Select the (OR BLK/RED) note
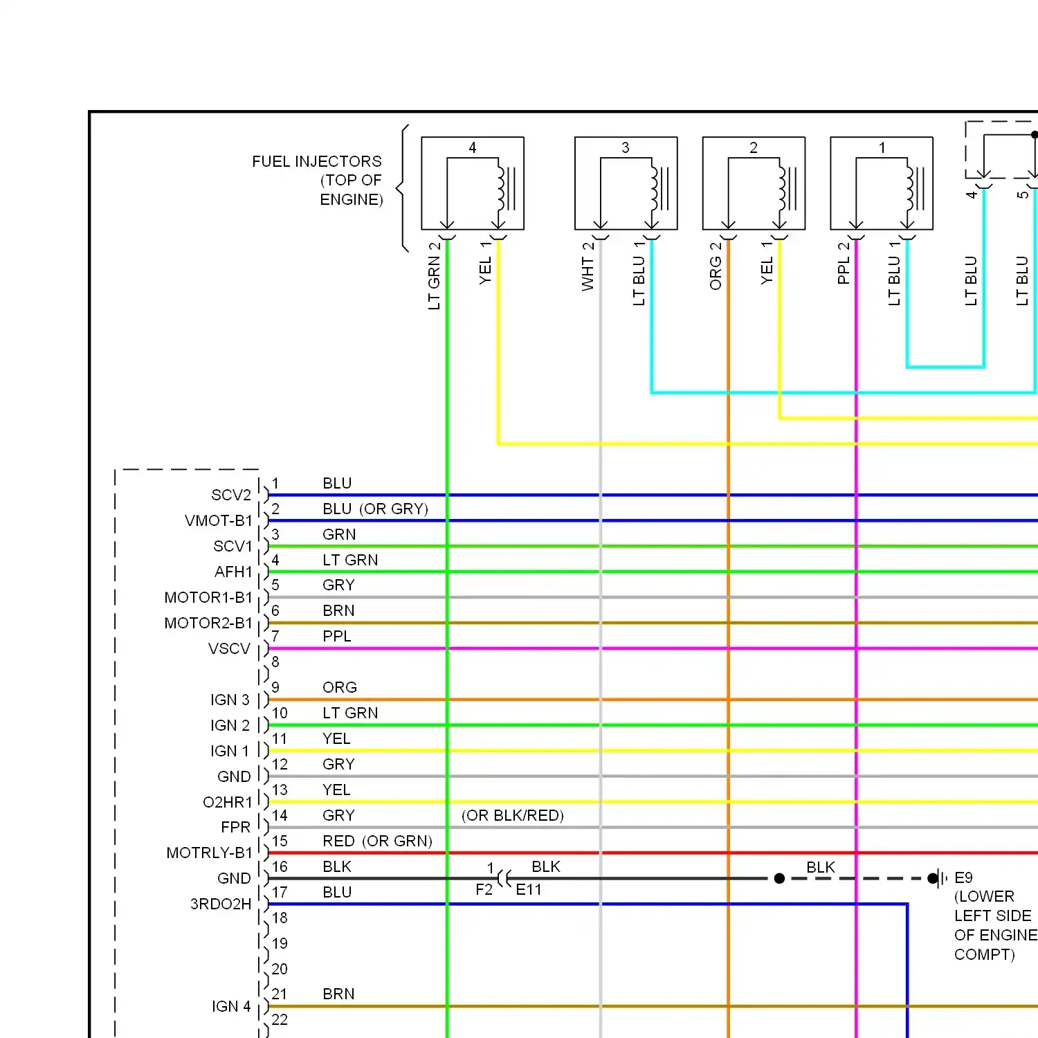 point(513,816)
